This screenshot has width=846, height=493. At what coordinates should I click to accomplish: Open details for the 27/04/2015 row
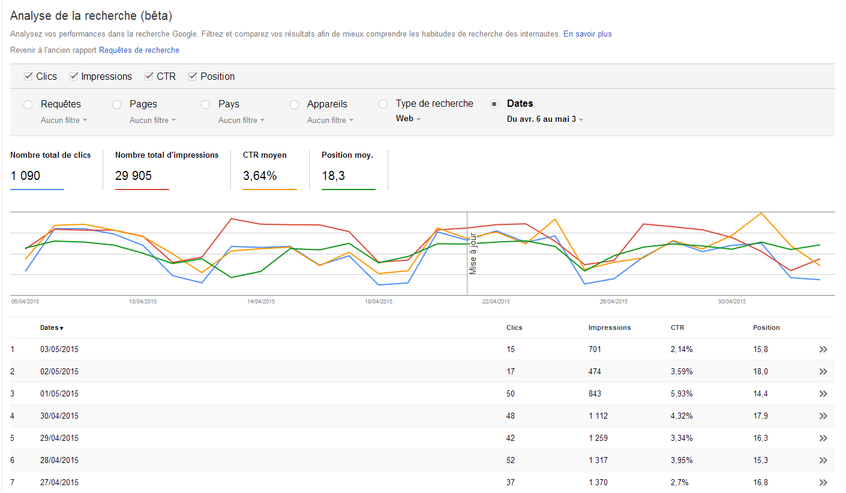pyautogui.click(x=823, y=482)
